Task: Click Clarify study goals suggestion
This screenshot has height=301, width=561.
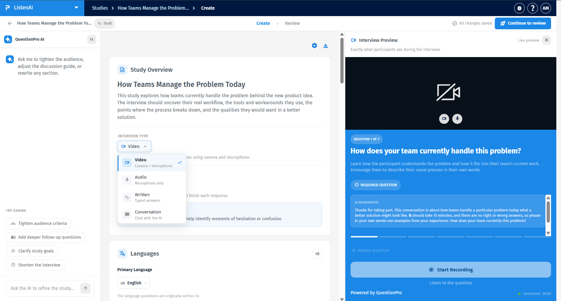Action: [x=32, y=251]
